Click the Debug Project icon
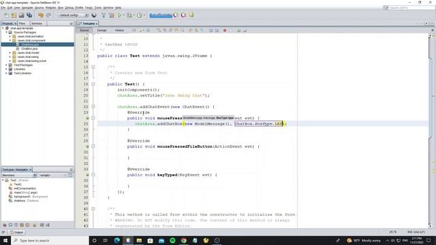The image size is (436, 245). (x=129, y=15)
